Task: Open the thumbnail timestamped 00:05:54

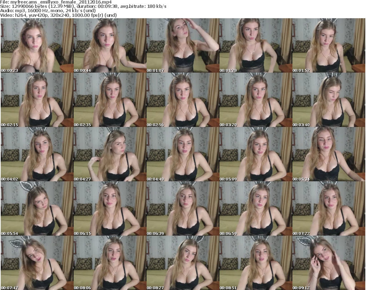Action: (x=37, y=208)
